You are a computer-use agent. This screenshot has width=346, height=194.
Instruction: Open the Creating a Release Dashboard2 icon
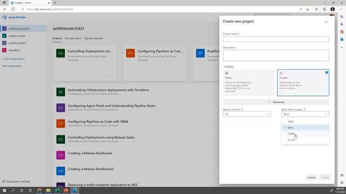click(61, 171)
